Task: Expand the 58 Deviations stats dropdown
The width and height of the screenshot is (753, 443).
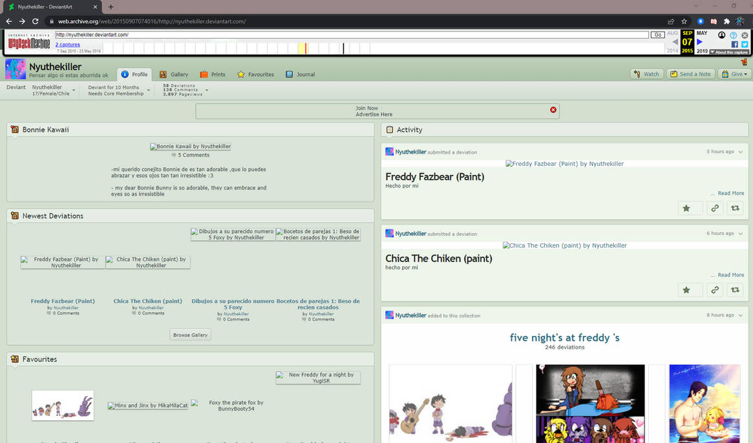Action: [207, 90]
